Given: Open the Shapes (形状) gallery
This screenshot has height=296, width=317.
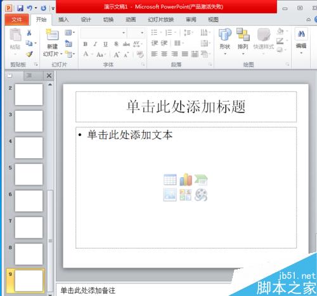Looking at the screenshot, I should click(225, 42).
